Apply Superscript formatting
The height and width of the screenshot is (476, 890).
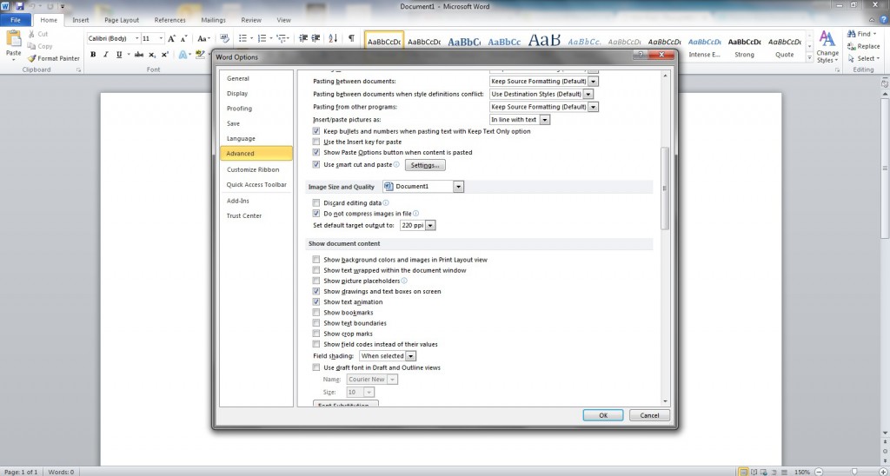(164, 55)
